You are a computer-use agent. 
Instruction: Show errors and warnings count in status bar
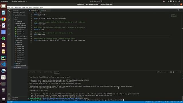pos(11,102)
